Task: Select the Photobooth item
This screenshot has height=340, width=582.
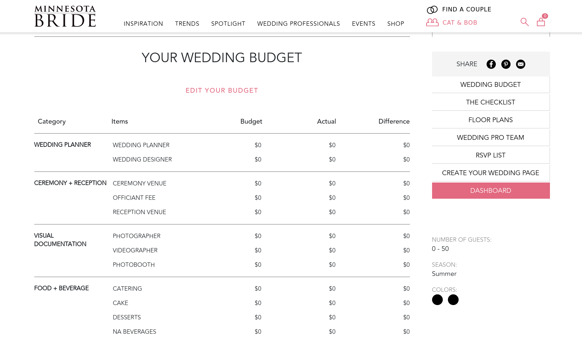Action: point(134,265)
